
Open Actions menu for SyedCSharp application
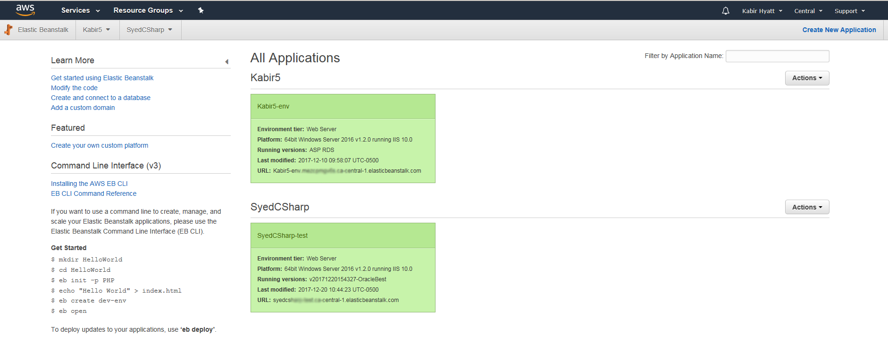tap(807, 207)
